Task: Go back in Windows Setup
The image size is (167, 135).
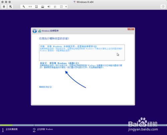Action: point(35,31)
